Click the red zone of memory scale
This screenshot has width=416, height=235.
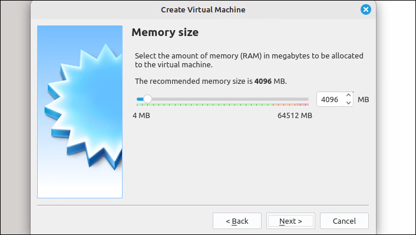point(302,105)
